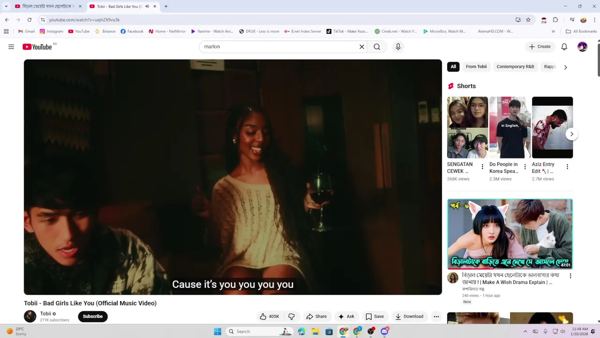This screenshot has height=338, width=600.
Task: Open Gmail bookmark
Action: 26,31
